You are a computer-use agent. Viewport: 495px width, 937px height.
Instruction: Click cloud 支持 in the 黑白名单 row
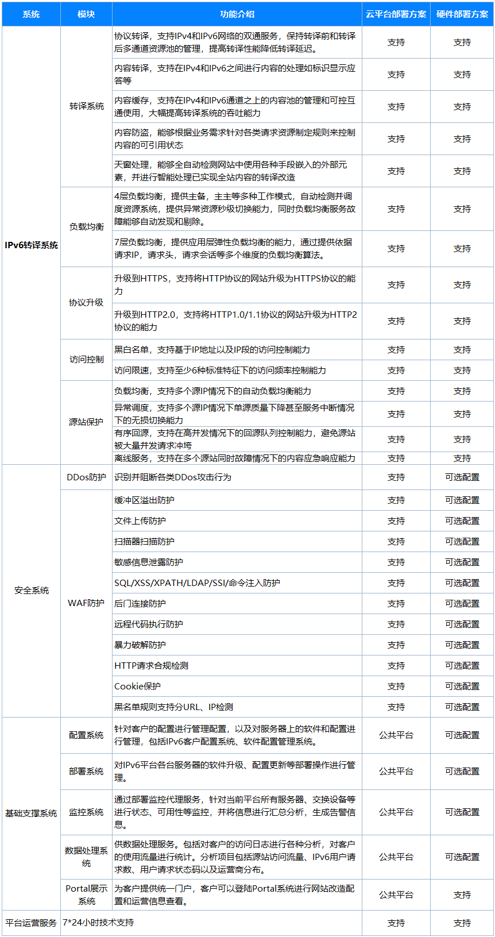tap(396, 350)
